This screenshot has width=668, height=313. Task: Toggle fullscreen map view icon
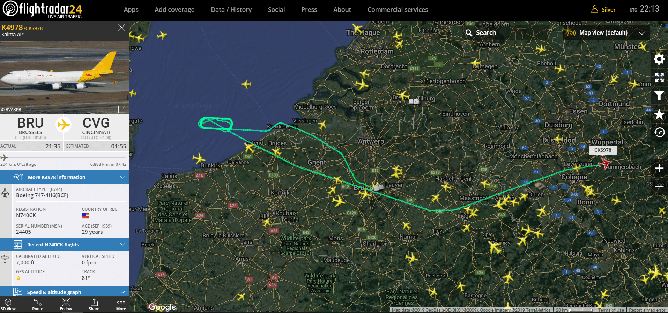point(659,77)
